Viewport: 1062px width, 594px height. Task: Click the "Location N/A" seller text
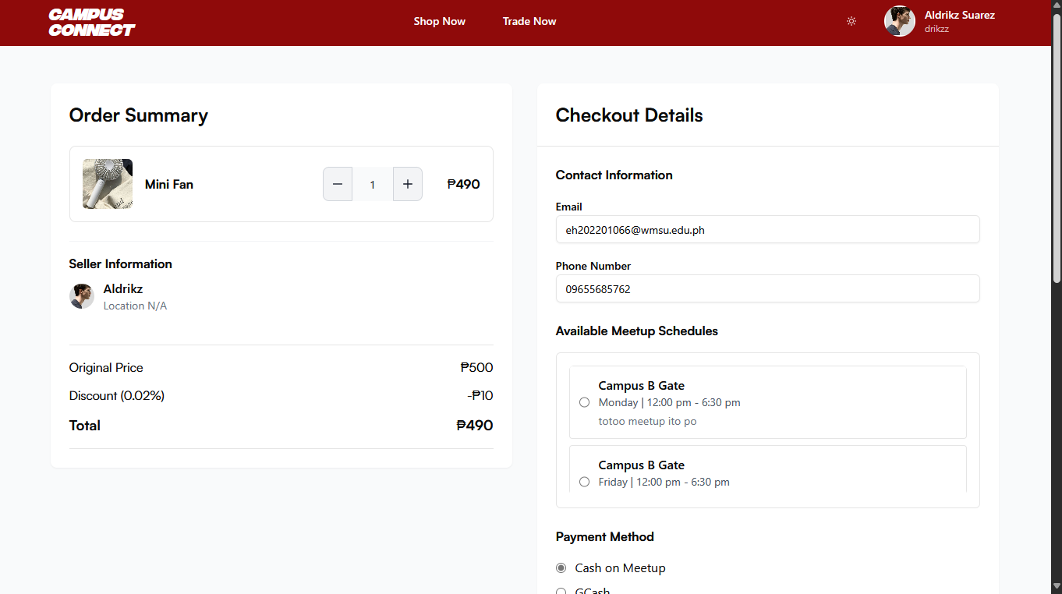coord(136,306)
